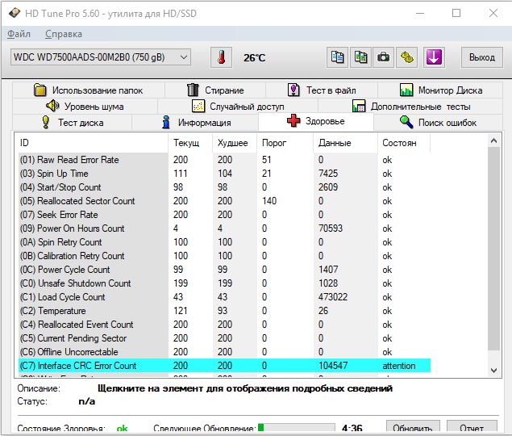Click the scrollbar down arrow
512x436 pixels.
coord(493,371)
